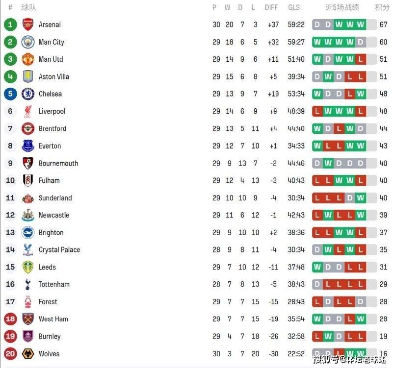Image resolution: width=394 pixels, height=368 pixels.
Task: Click the Crystal Palace team name
Action: (x=59, y=250)
